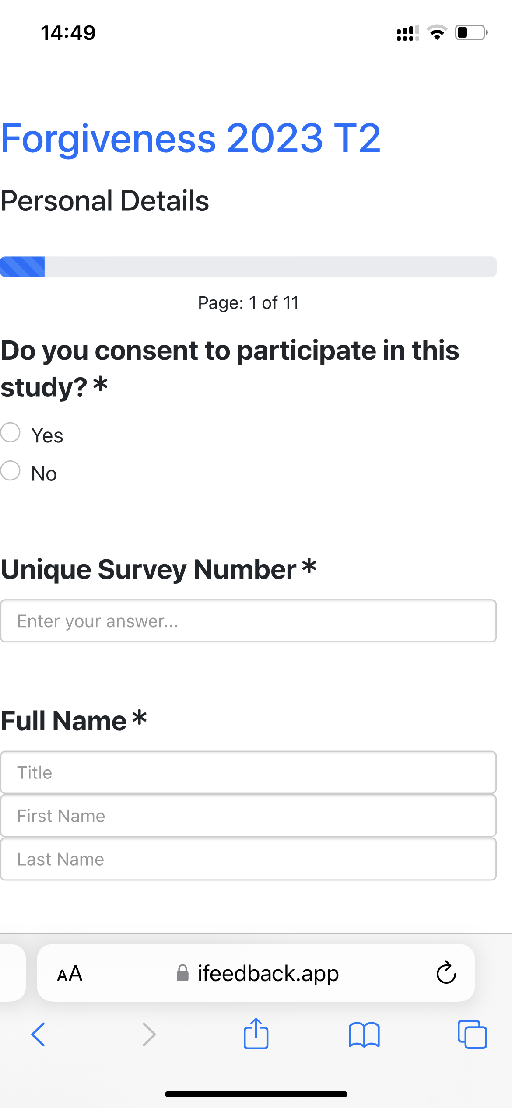Tap the battery indicator in status bar

tap(471, 33)
